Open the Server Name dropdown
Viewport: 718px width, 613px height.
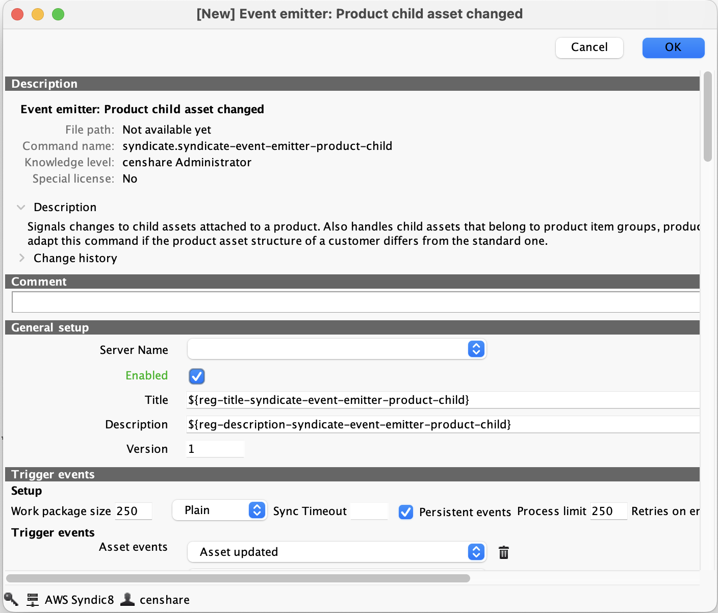point(337,349)
